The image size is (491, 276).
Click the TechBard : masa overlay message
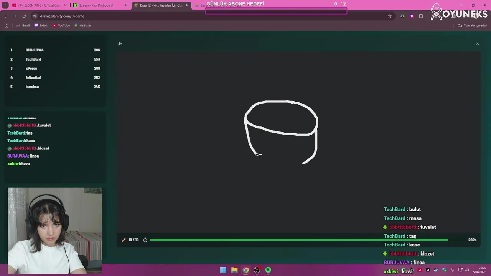click(x=402, y=218)
